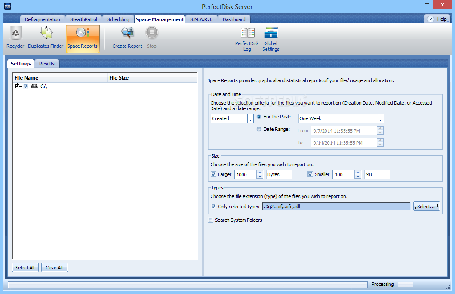Switch to the StealthPatrol tab

click(83, 19)
